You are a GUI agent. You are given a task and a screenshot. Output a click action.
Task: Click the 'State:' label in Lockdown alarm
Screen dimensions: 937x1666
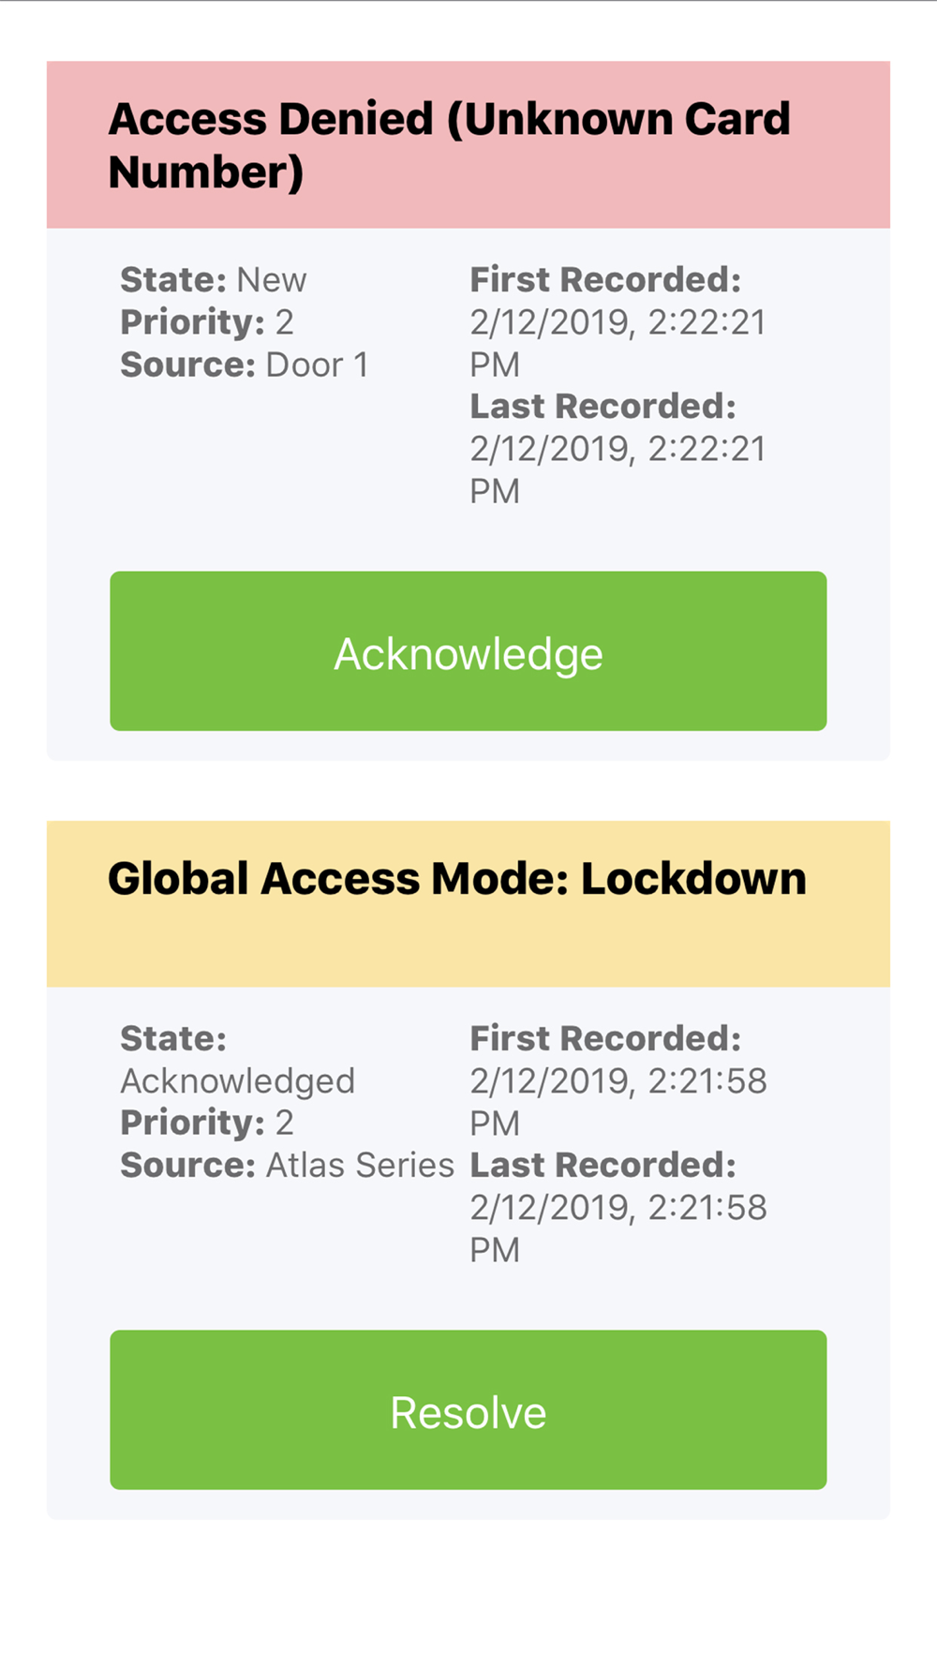click(x=173, y=1038)
